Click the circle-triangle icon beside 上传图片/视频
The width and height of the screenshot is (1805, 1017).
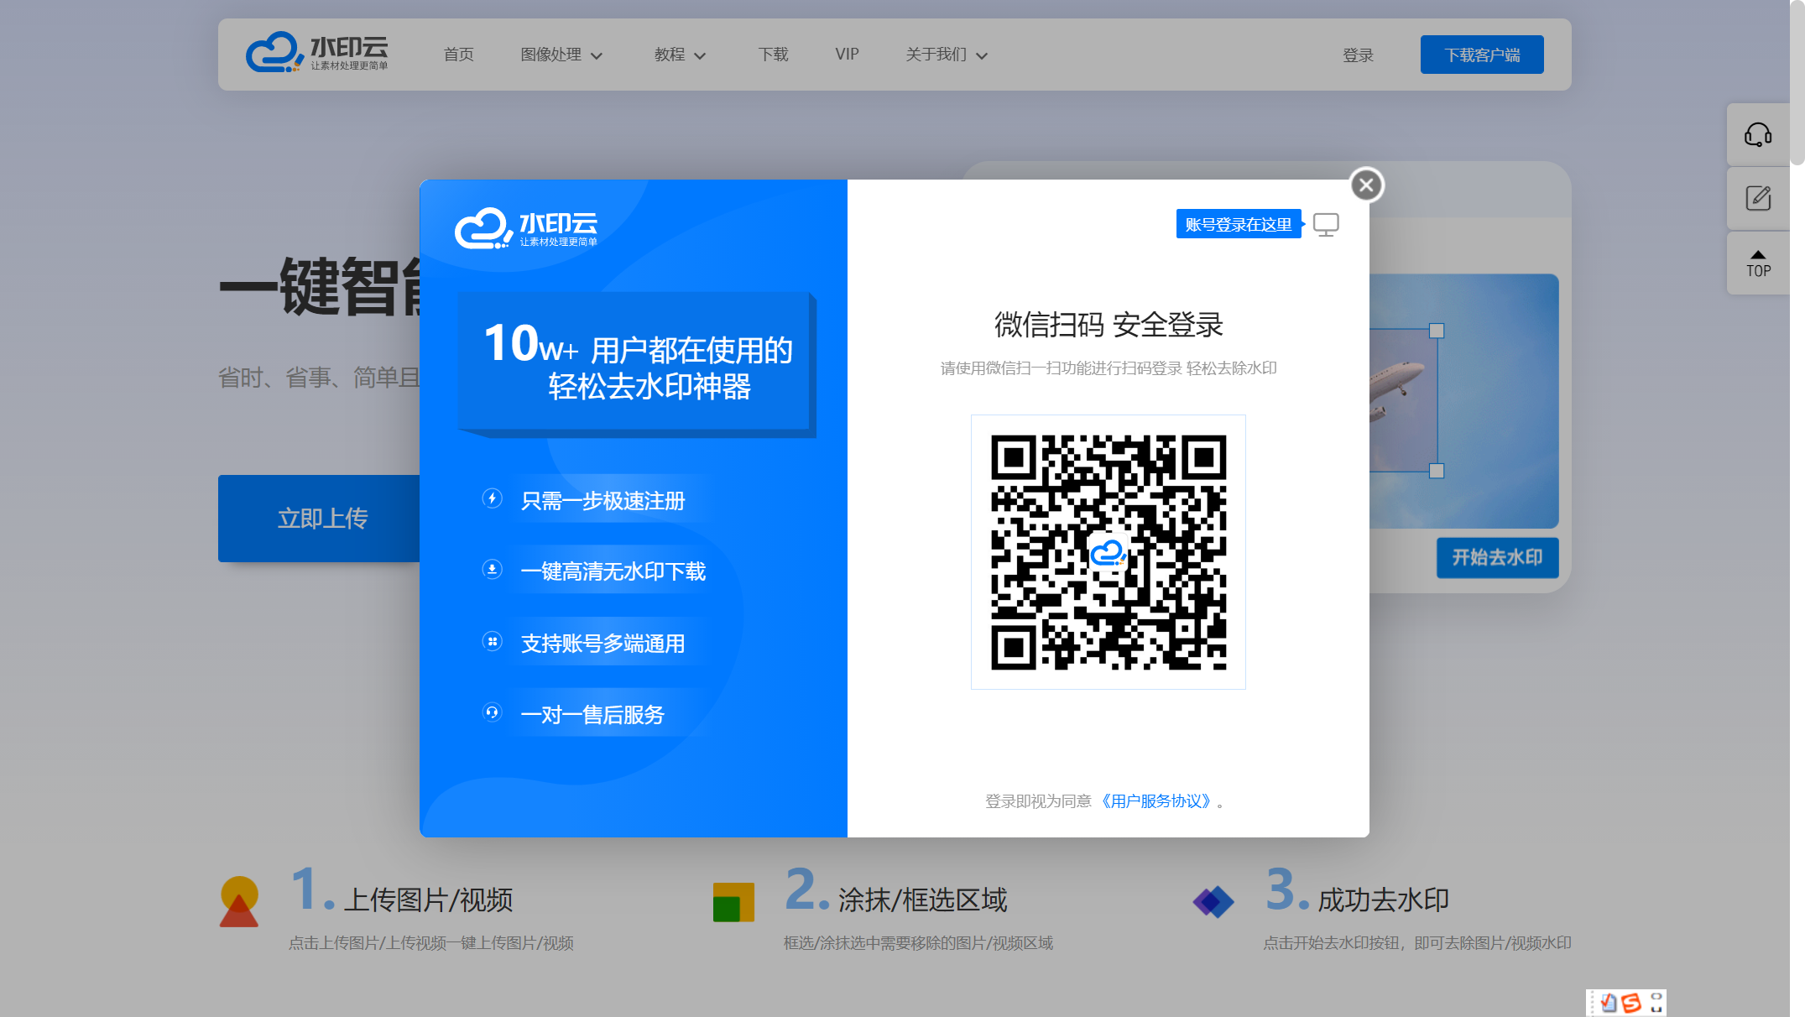(x=239, y=902)
